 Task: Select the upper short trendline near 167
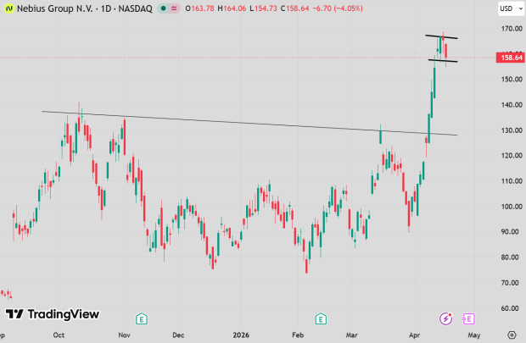441,36
